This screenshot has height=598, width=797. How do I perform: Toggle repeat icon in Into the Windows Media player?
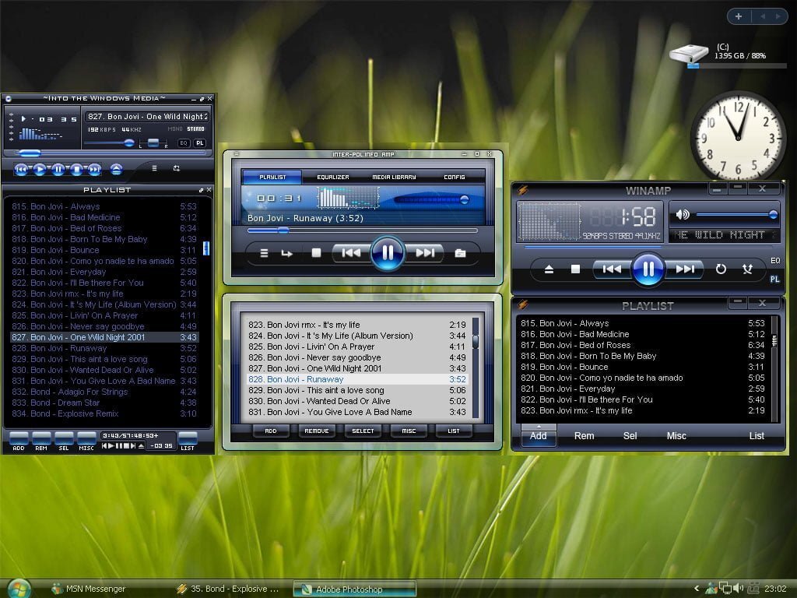coord(177,168)
